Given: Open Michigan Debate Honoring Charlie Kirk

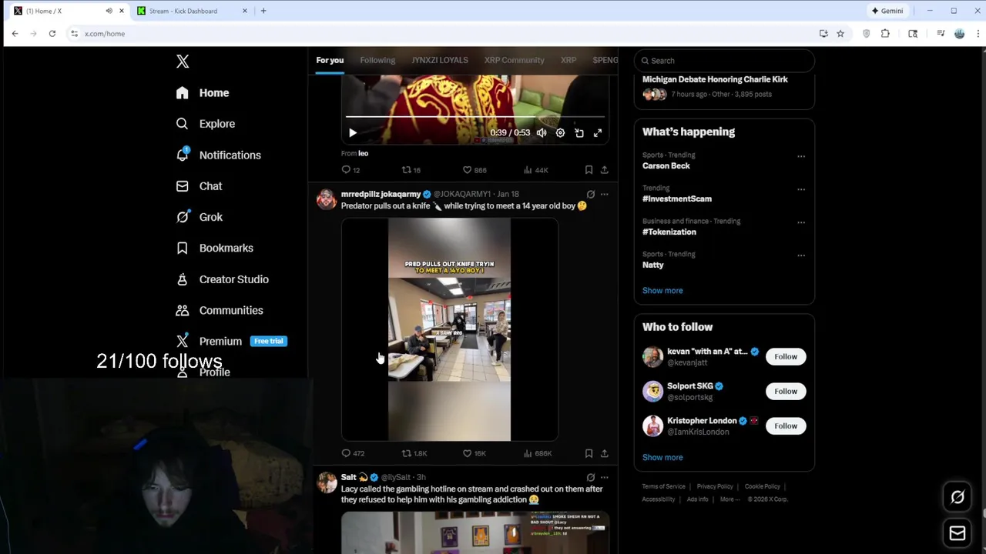Looking at the screenshot, I should coord(715,79).
